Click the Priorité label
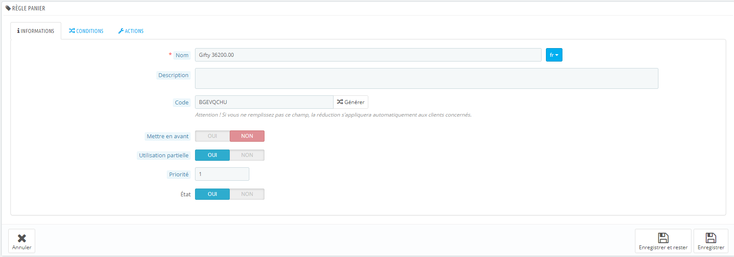 click(179, 174)
